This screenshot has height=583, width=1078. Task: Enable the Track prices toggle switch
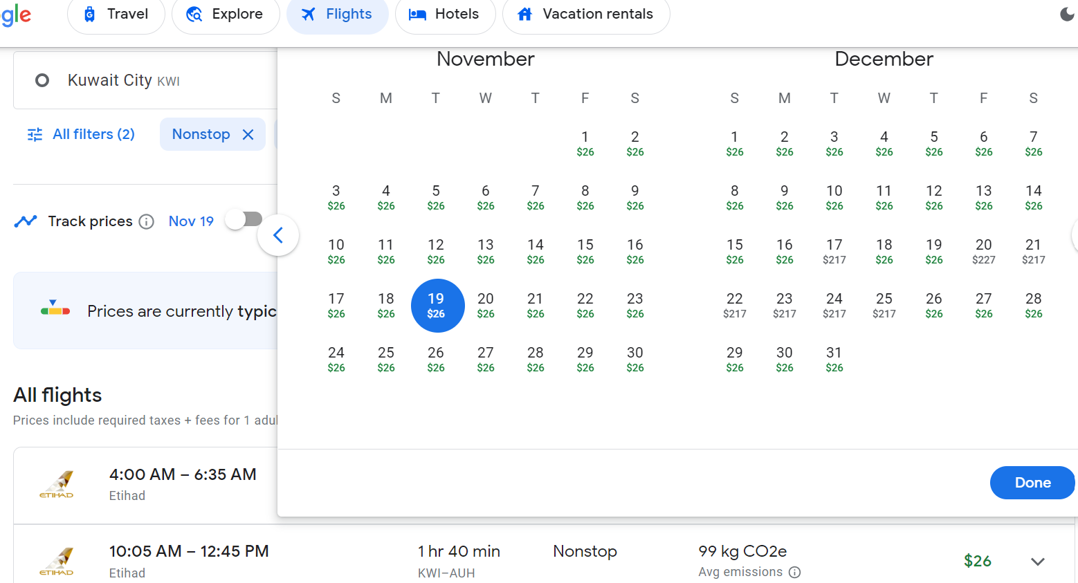[244, 220]
